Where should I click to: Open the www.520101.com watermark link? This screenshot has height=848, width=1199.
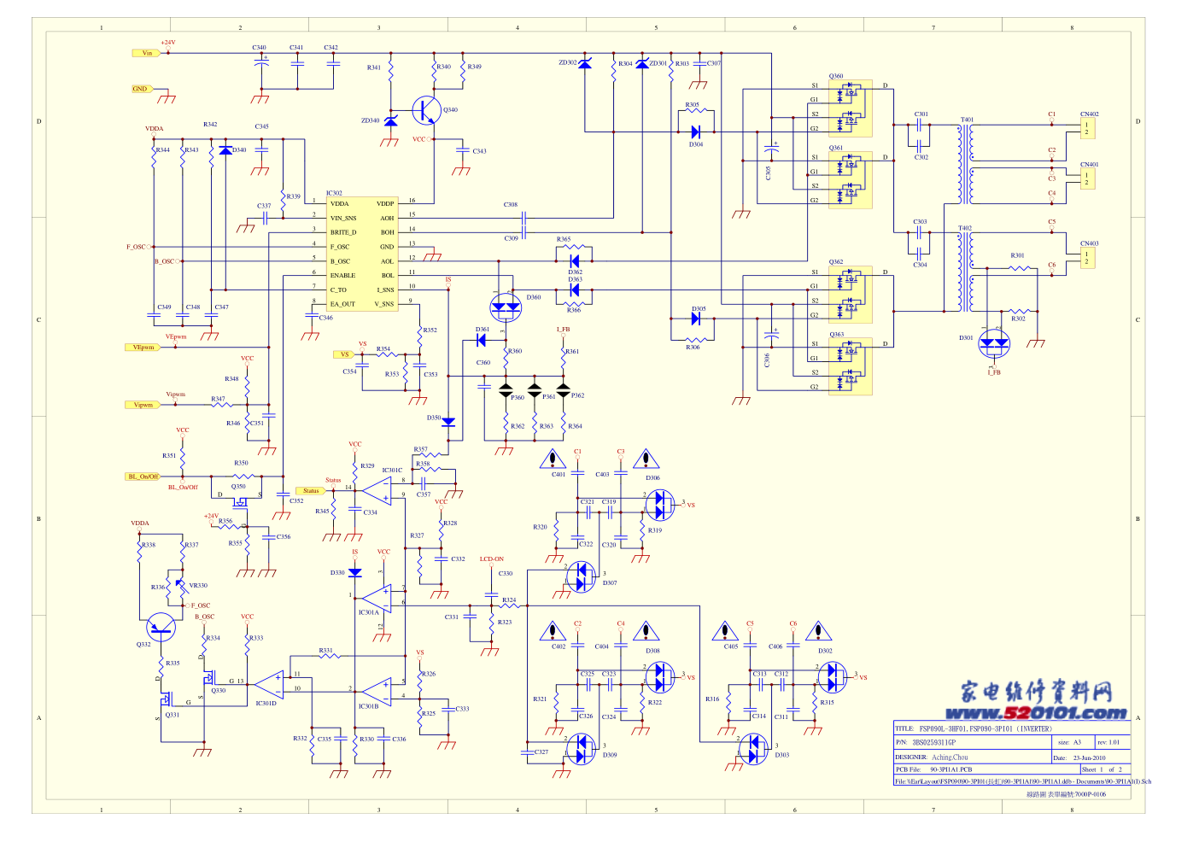pyautogui.click(x=1036, y=713)
